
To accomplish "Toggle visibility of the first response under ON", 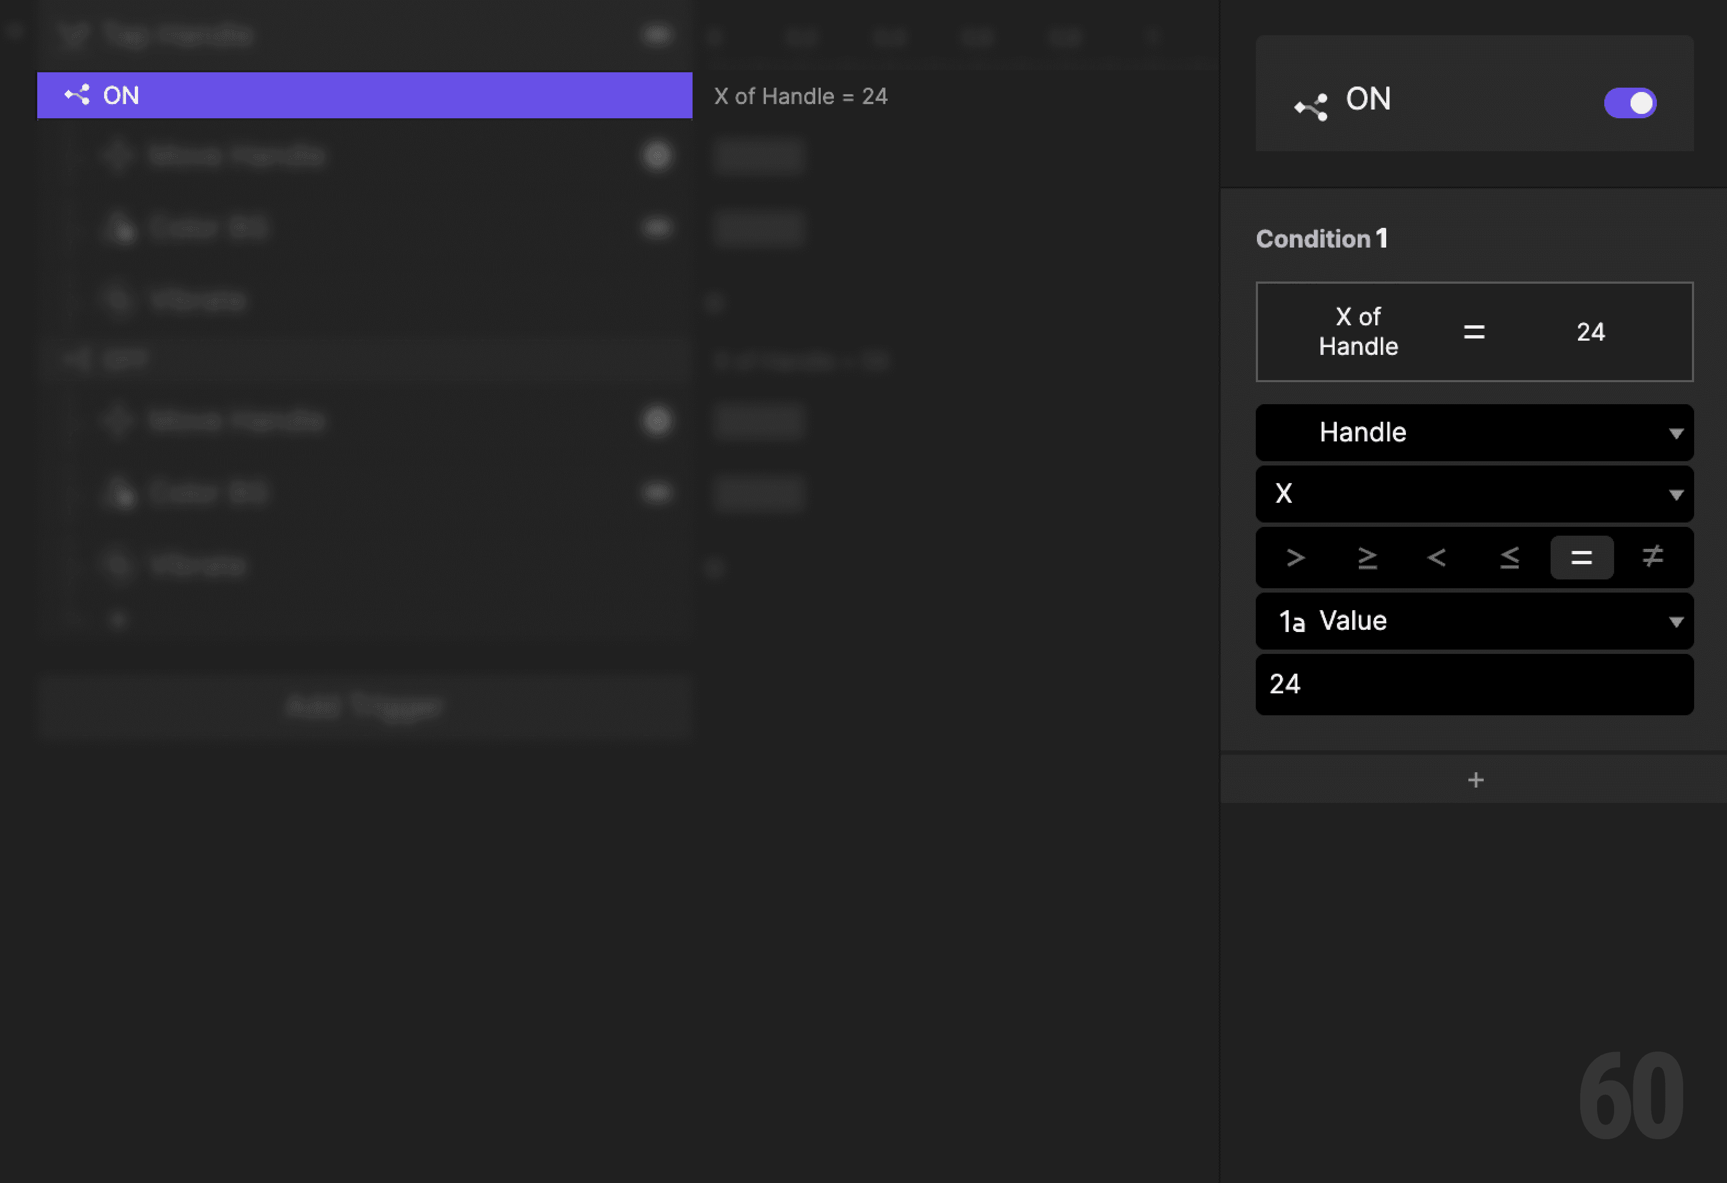I will 657,156.
